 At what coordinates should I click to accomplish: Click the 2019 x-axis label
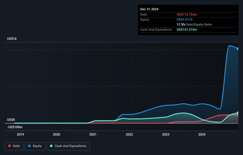coord(20,134)
